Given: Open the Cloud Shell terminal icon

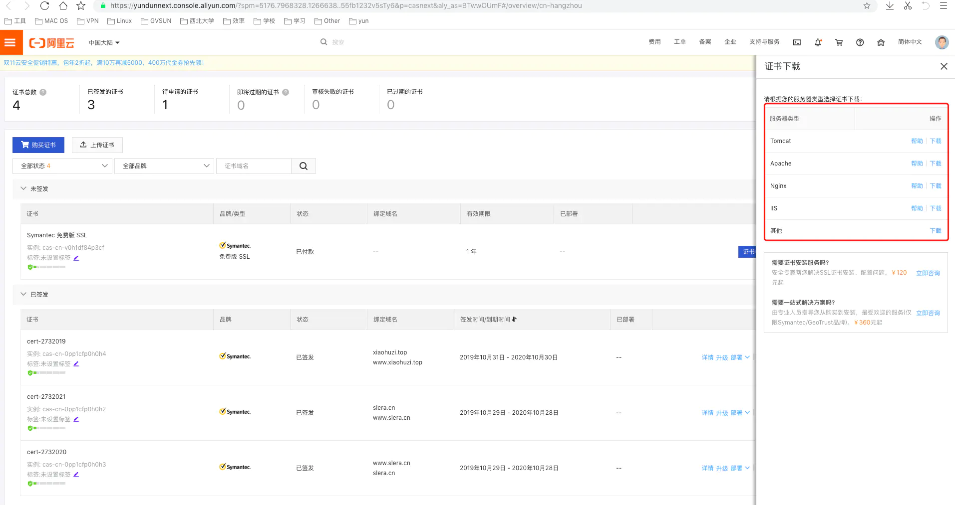Looking at the screenshot, I should coord(797,42).
